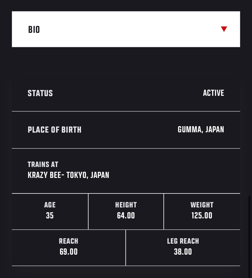
Task: Click the LEG REACH label
Action: pyautogui.click(x=183, y=241)
